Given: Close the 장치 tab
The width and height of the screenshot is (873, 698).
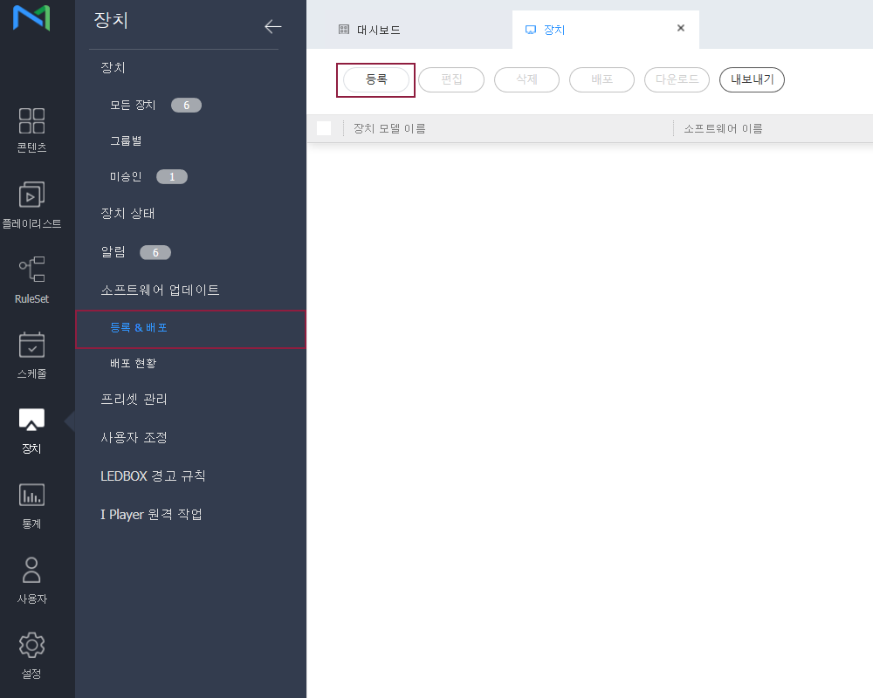Looking at the screenshot, I should (681, 28).
